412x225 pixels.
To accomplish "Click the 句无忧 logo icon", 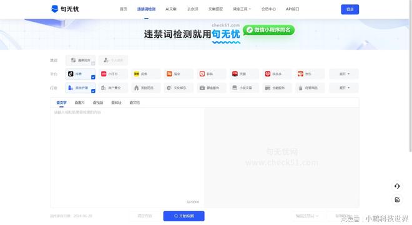I will tap(55, 9).
